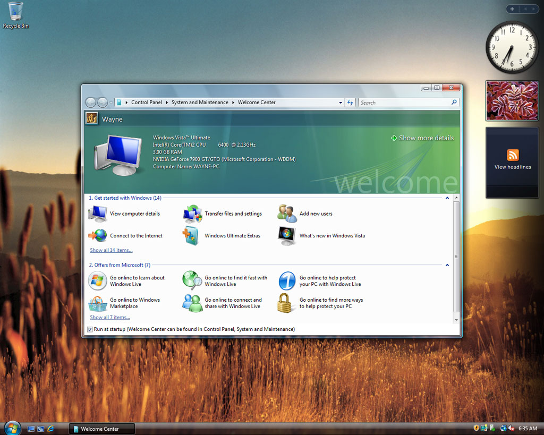Viewport: 544px width, 435px height.
Task: Click Show more details link
Action: click(x=422, y=138)
